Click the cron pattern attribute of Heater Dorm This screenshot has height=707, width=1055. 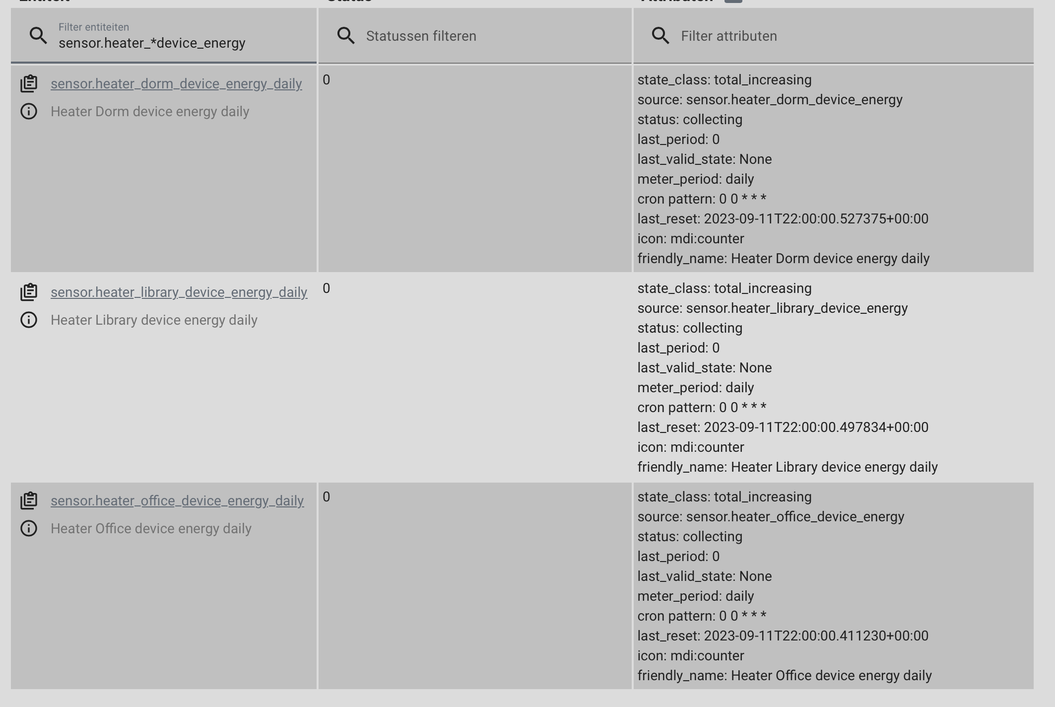(x=702, y=199)
